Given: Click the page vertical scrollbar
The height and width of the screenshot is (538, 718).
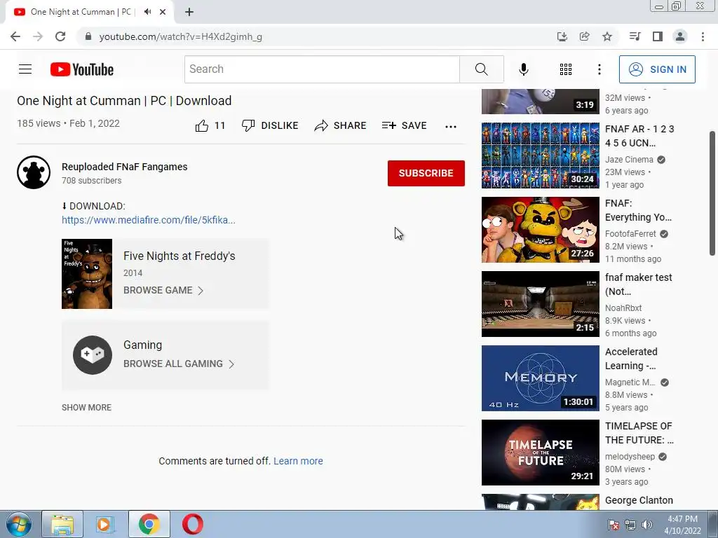Looking at the screenshot, I should [x=712, y=193].
